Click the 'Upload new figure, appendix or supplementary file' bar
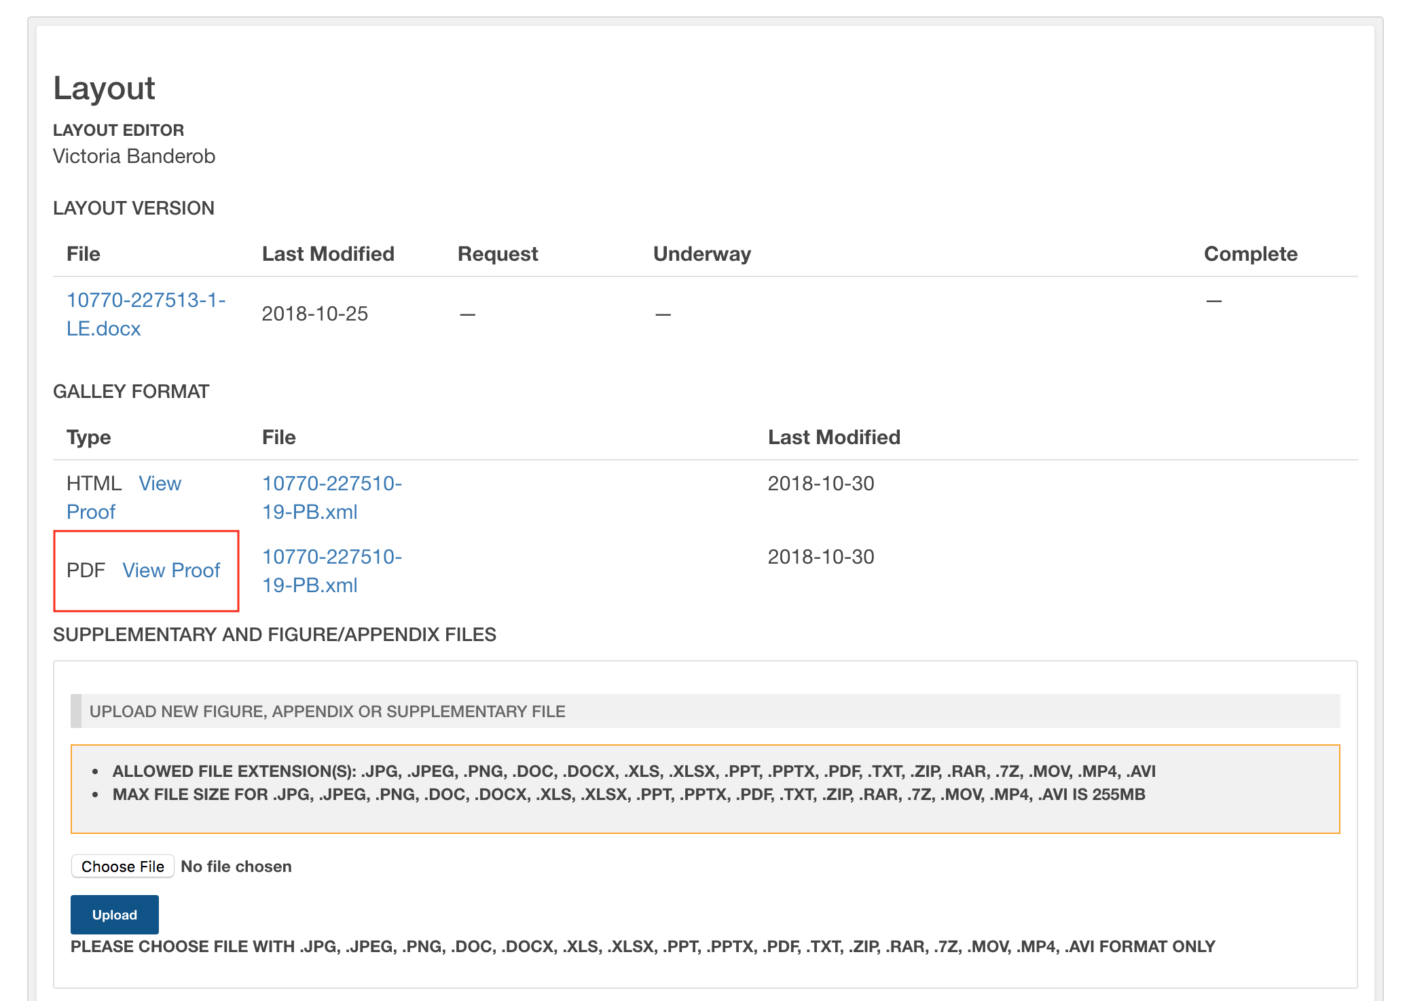Image resolution: width=1407 pixels, height=1001 pixels. point(327,712)
